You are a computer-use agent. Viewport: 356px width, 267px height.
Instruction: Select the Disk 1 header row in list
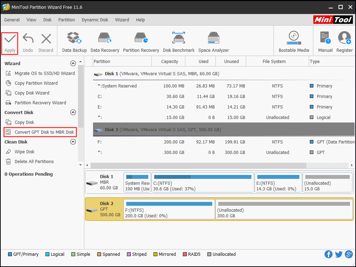click(223, 73)
